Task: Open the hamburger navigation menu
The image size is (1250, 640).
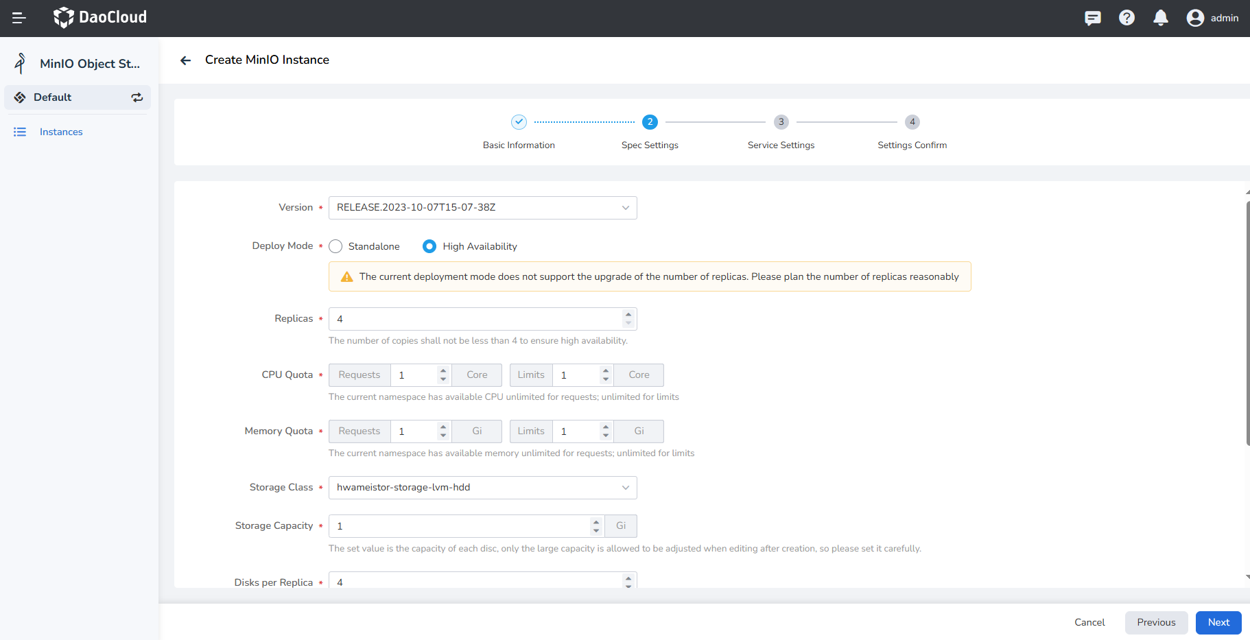Action: click(x=19, y=18)
